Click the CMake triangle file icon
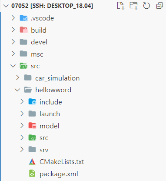The image size is (166, 181). [x=32, y=161]
